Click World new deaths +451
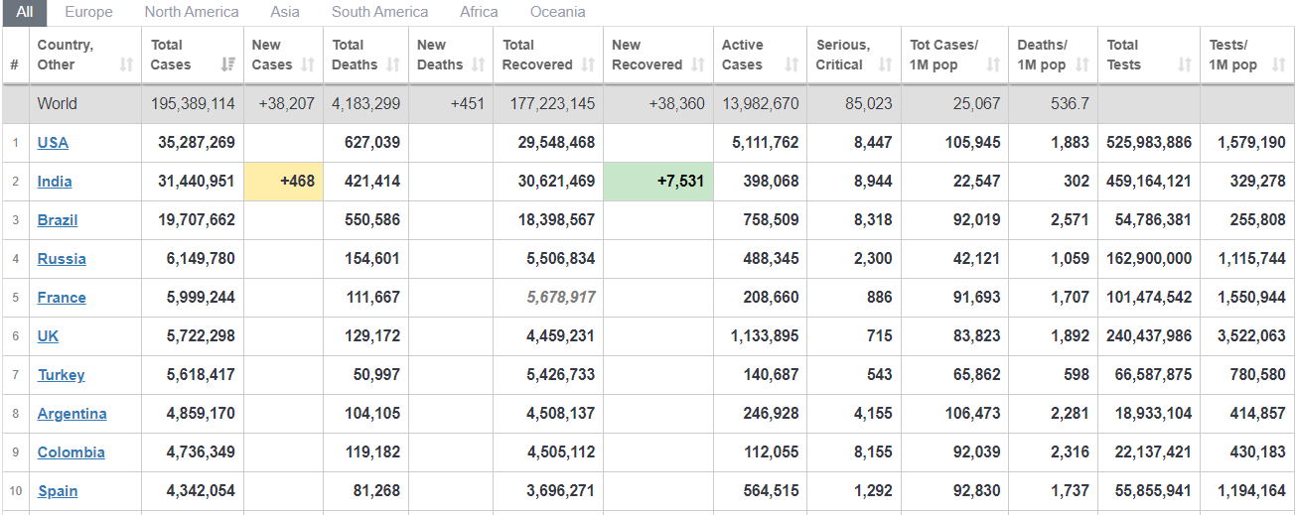The width and height of the screenshot is (1295, 515). point(468,103)
